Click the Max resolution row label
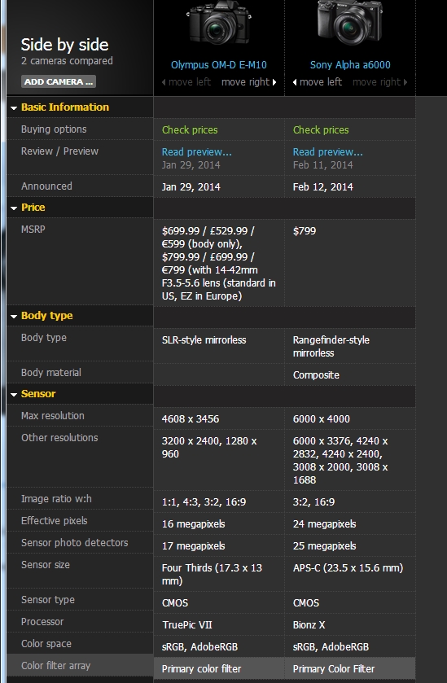Image resolution: width=447 pixels, height=683 pixels. [52, 415]
